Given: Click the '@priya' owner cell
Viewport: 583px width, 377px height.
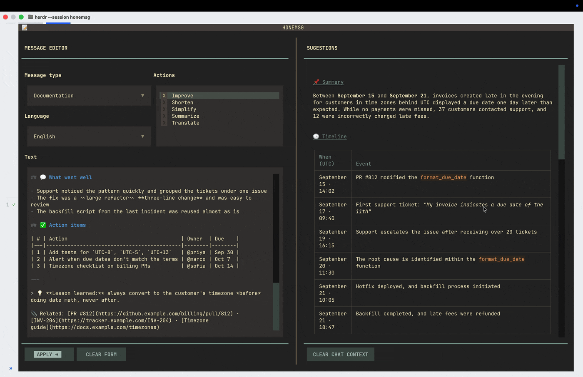Looking at the screenshot, I should click(x=196, y=252).
